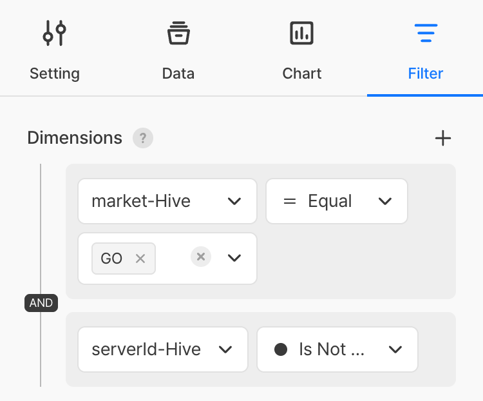Viewport: 483px width, 401px height.
Task: Switch to the Chart tab label
Action: [301, 73]
